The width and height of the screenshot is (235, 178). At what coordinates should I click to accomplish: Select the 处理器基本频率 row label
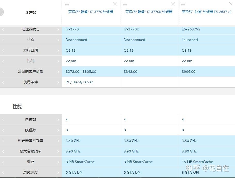point(31,141)
